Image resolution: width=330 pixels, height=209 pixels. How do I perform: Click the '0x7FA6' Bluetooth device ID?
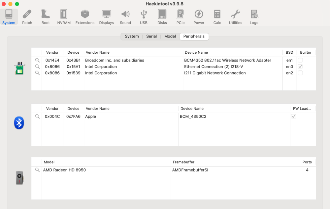(73, 116)
